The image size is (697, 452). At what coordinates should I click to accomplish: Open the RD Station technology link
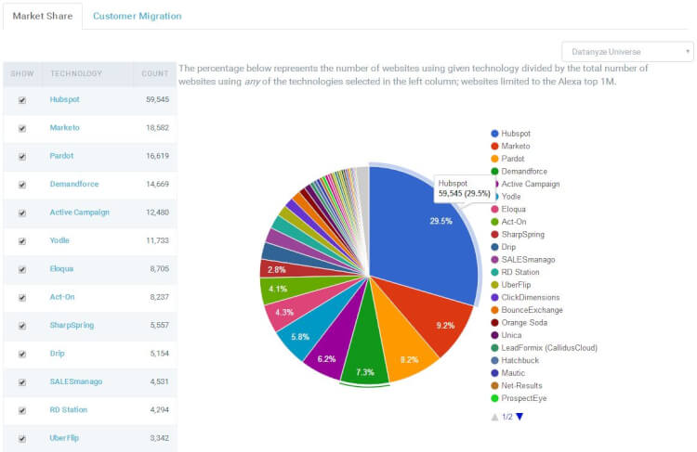tap(68, 409)
